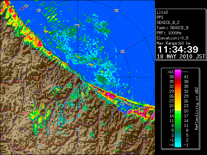Click the '18 MAY 2010 JST' date

pos(181,57)
